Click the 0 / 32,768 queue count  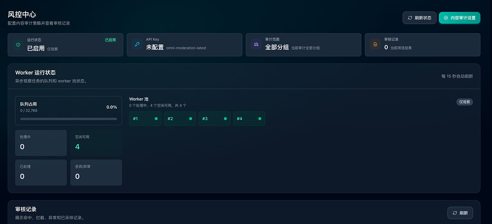[x=29, y=110]
